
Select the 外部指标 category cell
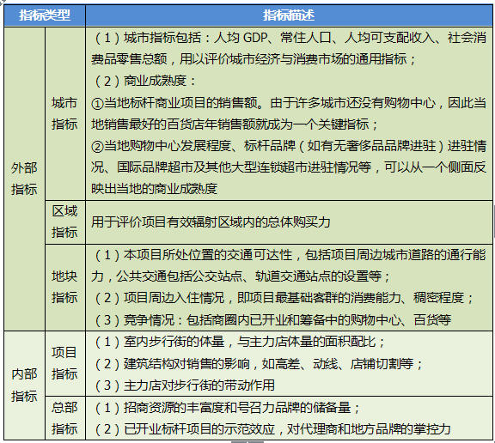24,179
